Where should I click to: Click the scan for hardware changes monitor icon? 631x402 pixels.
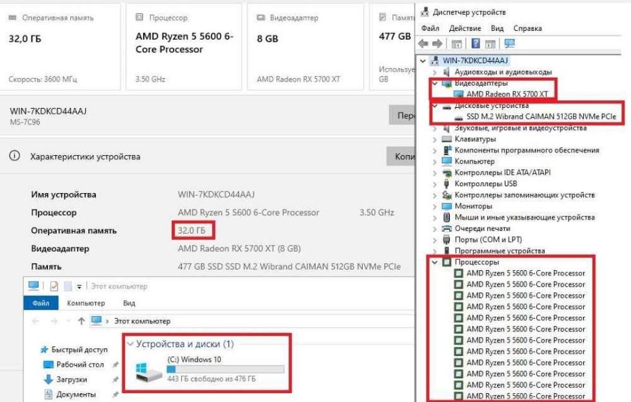510,44
